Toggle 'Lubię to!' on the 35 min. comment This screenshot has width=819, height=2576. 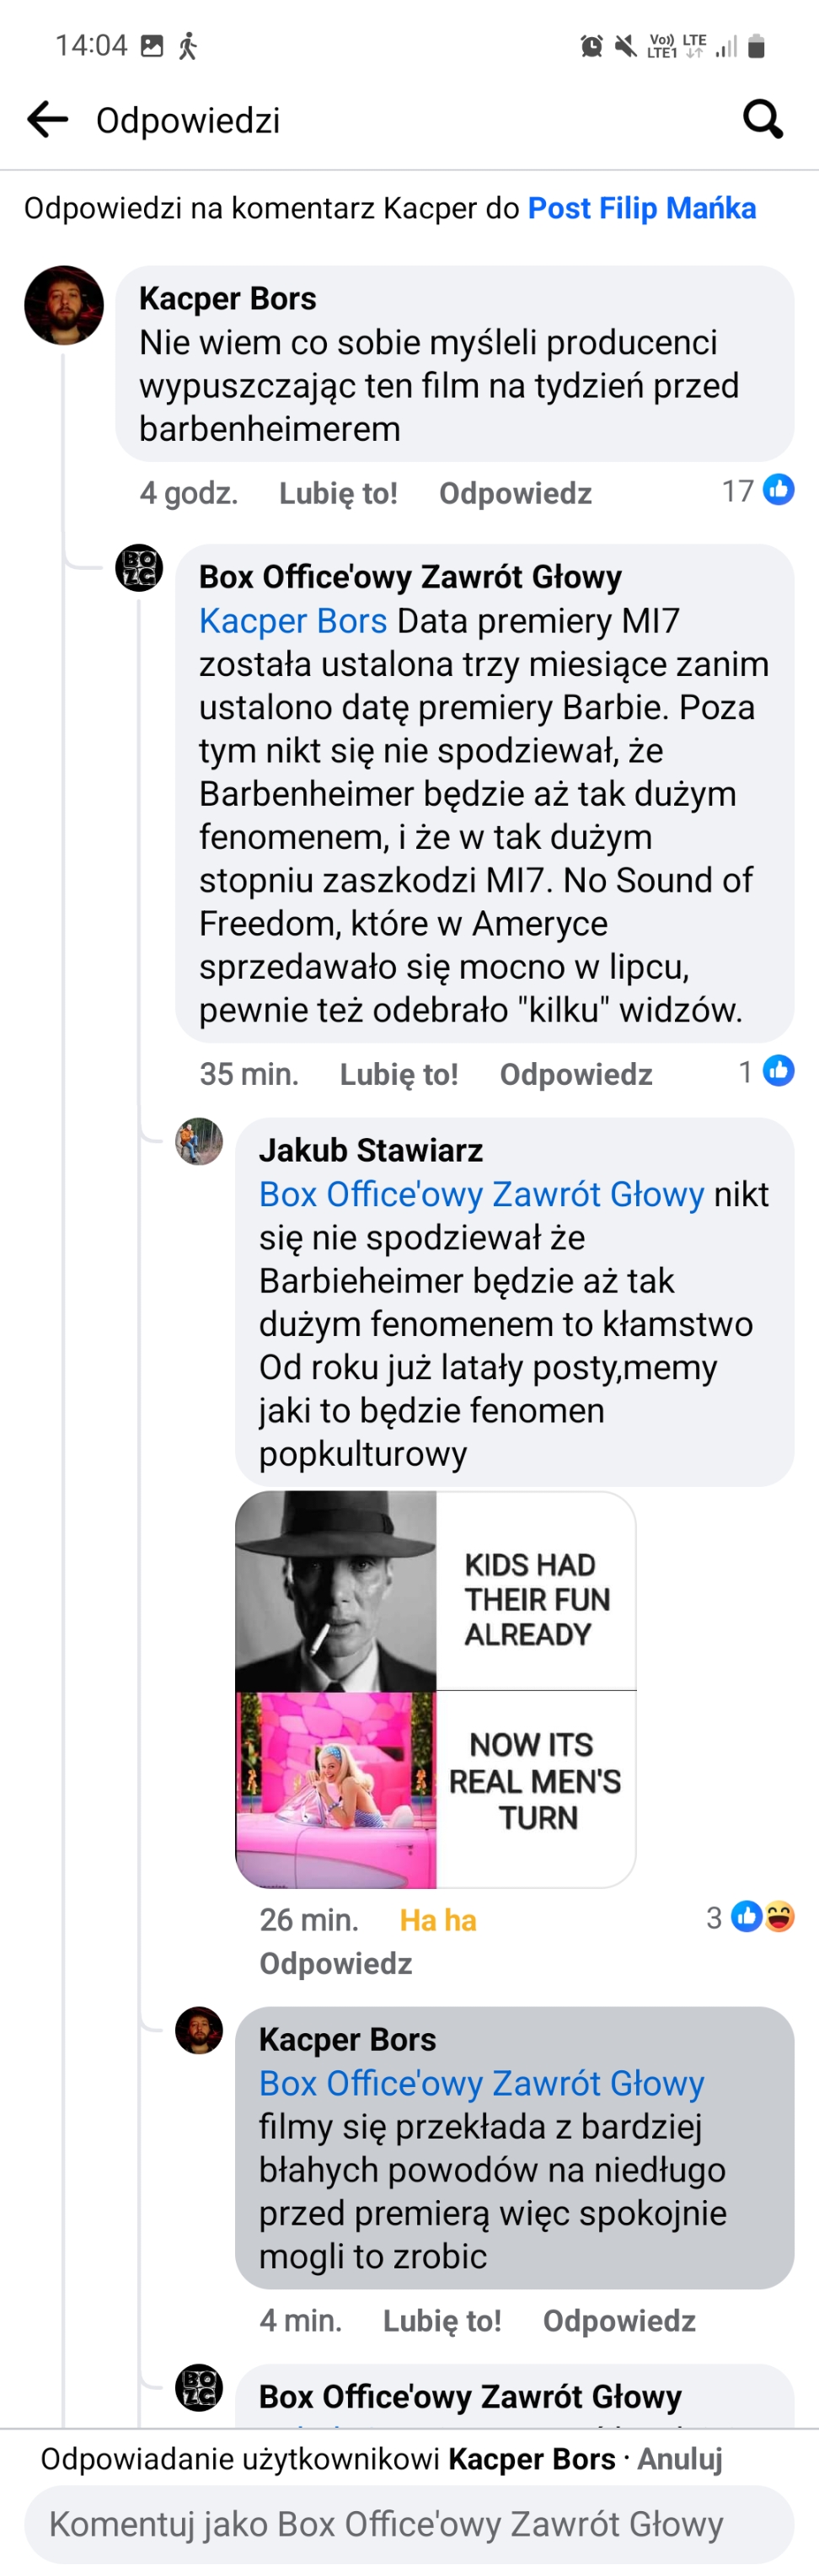pos(399,1074)
